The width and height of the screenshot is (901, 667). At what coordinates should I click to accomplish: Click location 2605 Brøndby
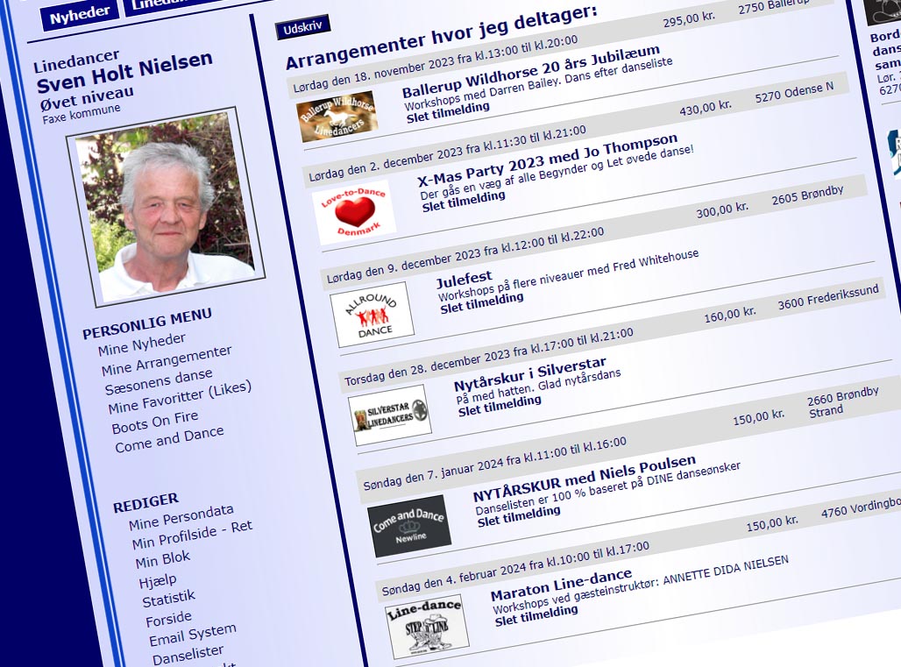pyautogui.click(x=807, y=195)
